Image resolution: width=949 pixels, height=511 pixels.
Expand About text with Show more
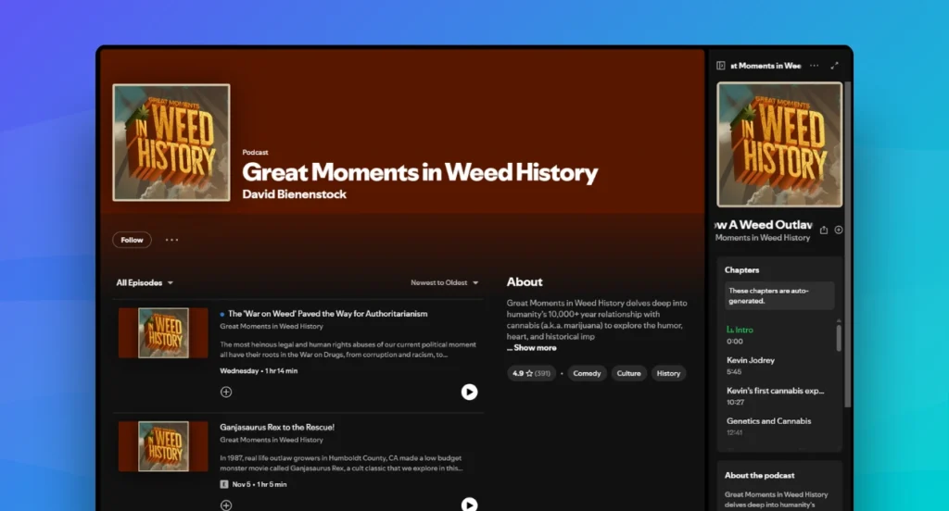(x=531, y=348)
